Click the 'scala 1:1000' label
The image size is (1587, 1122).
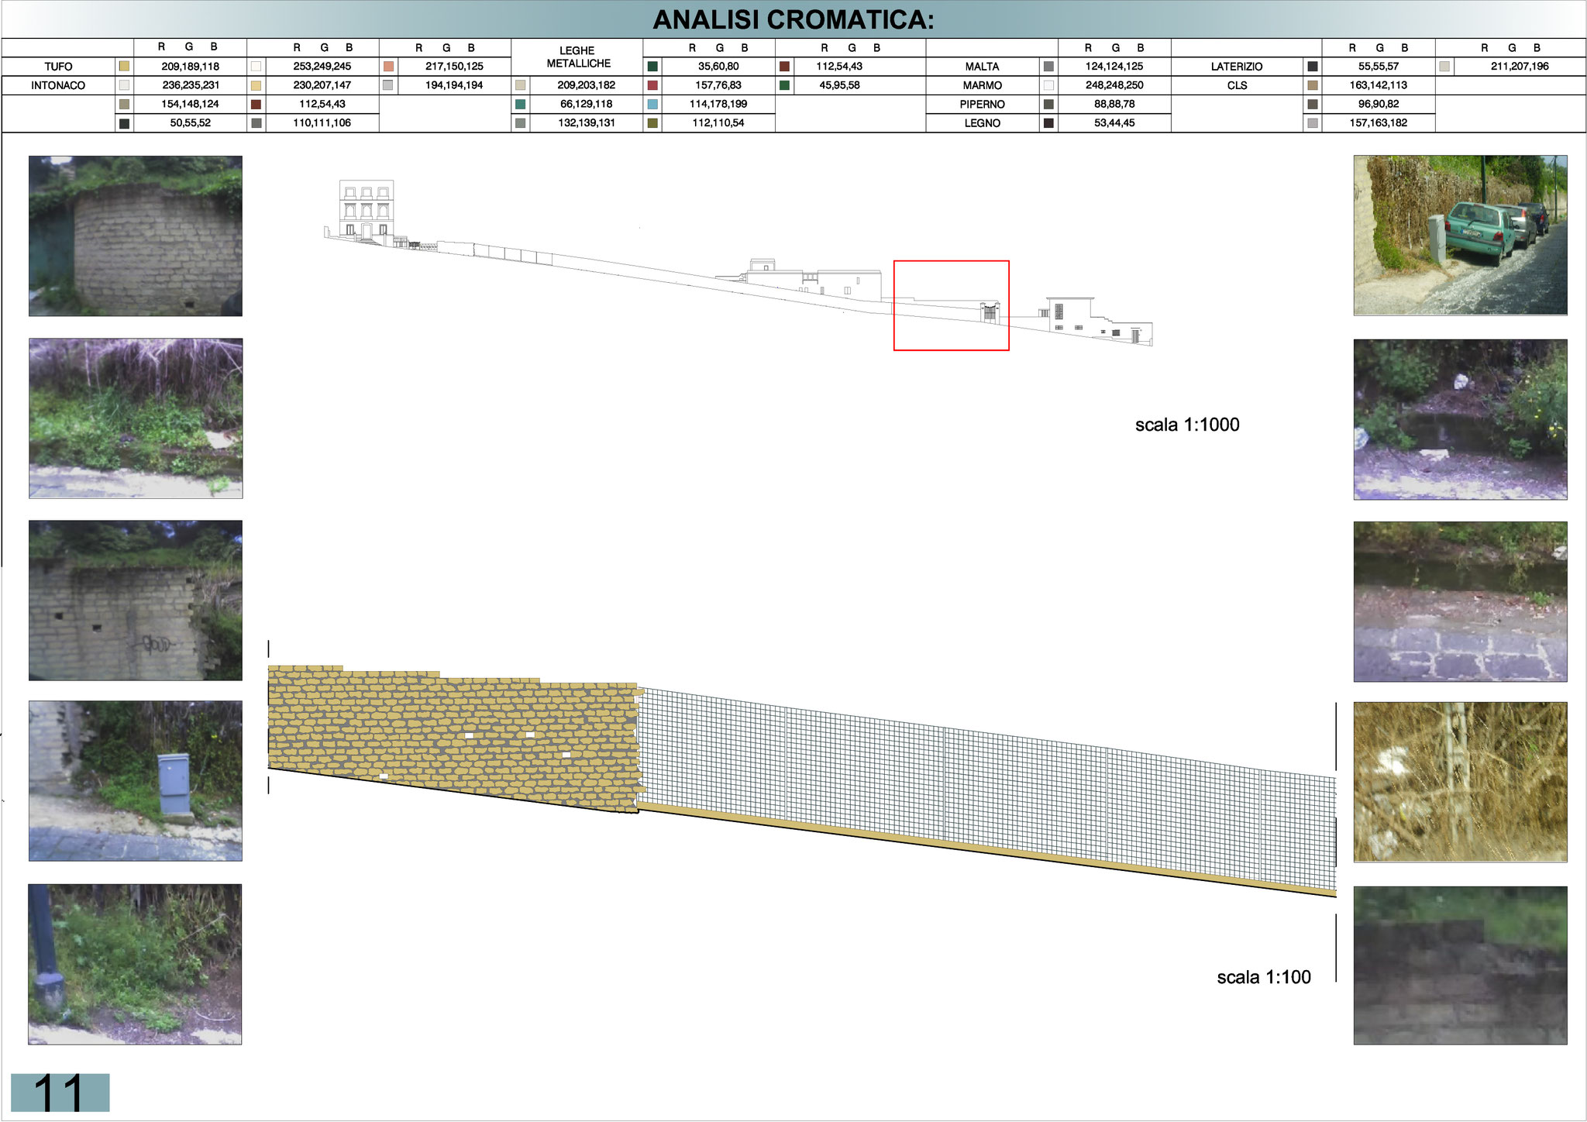point(1186,425)
